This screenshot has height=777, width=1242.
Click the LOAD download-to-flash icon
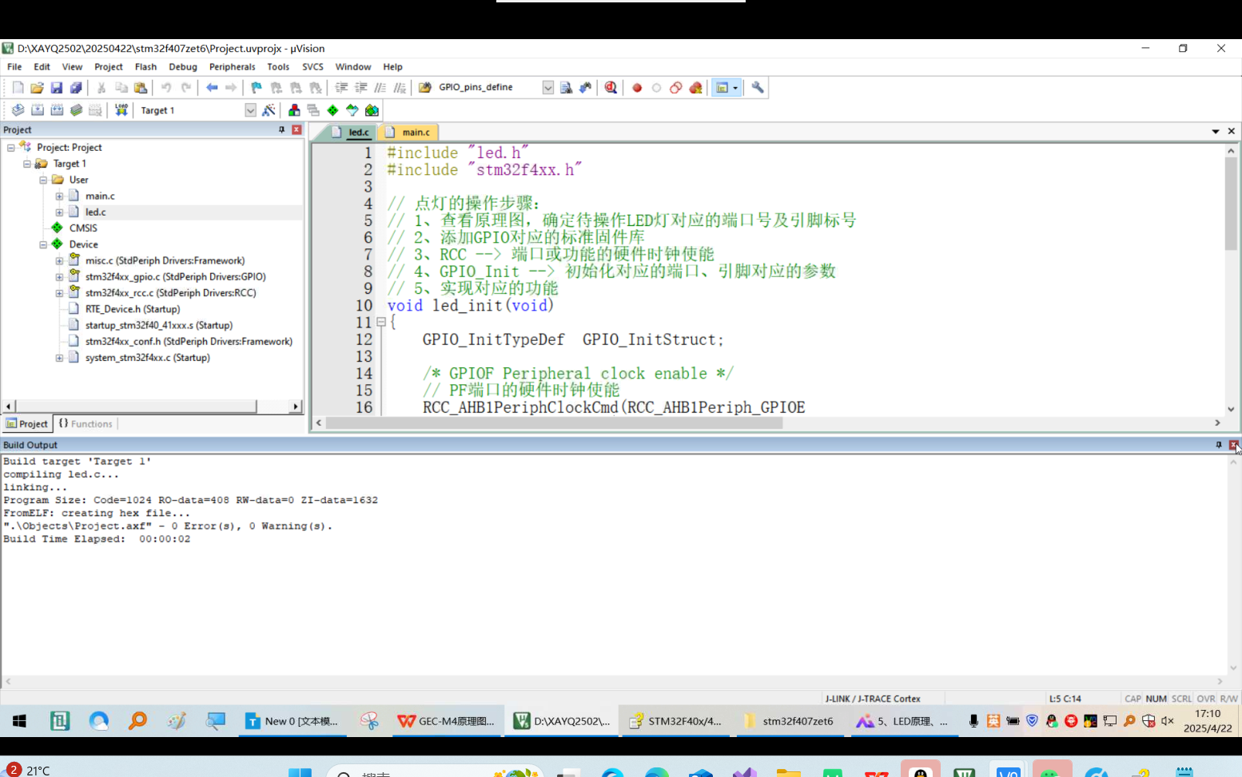point(121,109)
